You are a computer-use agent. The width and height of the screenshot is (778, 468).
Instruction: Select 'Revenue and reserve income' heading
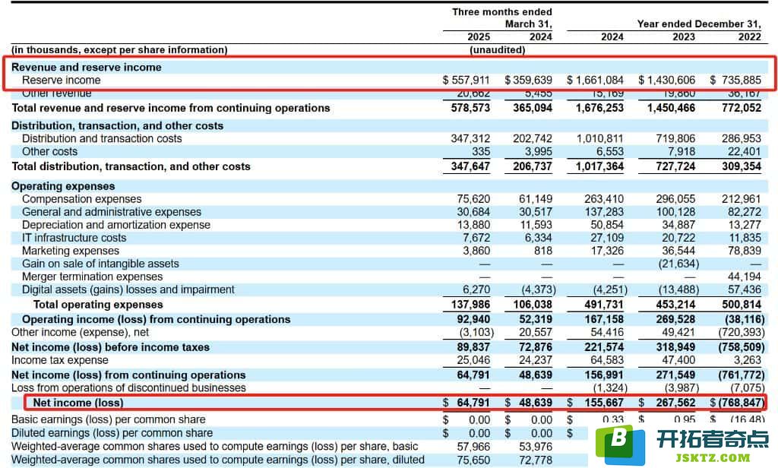click(x=87, y=67)
